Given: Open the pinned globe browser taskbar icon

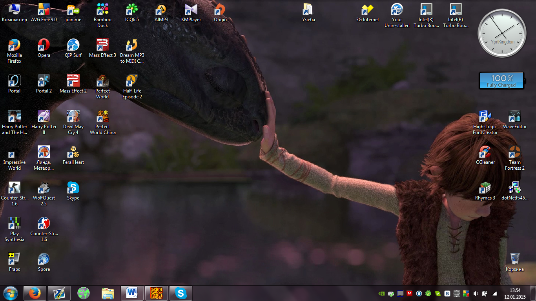Looking at the screenshot, I should [84, 293].
